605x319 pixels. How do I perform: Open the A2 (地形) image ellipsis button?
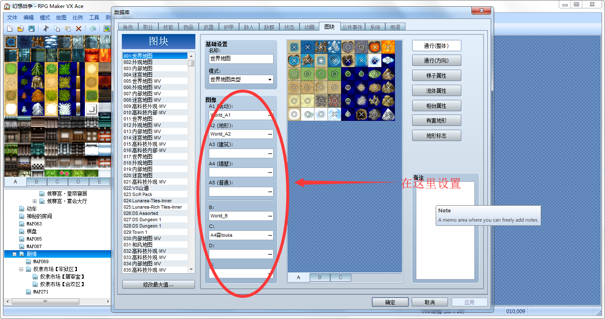pos(270,134)
